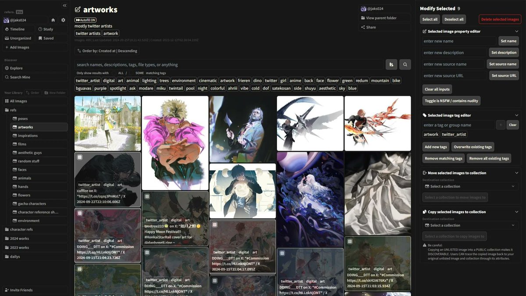526x296 pixels.
Task: Click the inbox icon on Unorganized
Action: point(7,38)
